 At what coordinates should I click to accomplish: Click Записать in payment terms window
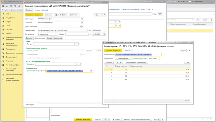tap(128, 51)
